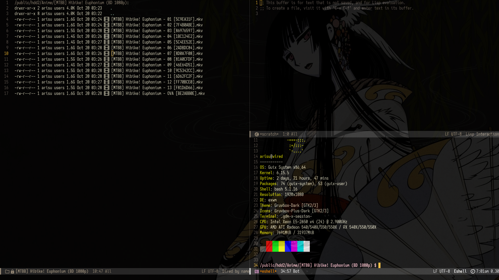This screenshot has height=280, width=499.
Task: Click the Eshell major mode label
Action: (x=460, y=271)
